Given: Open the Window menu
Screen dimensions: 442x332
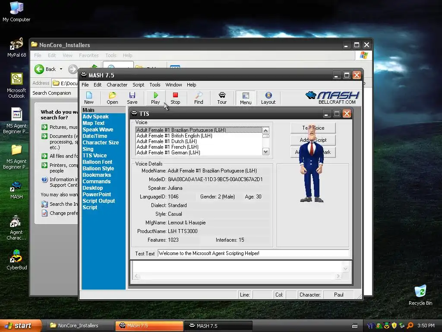Looking at the screenshot, I should click(174, 85).
